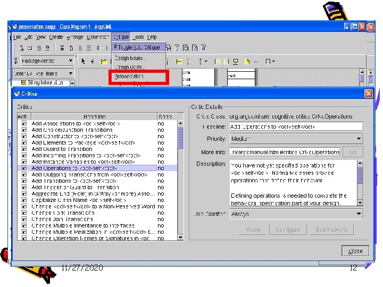Click the Open project toolbar icon
The width and height of the screenshot is (383, 287).
[x=30, y=48]
